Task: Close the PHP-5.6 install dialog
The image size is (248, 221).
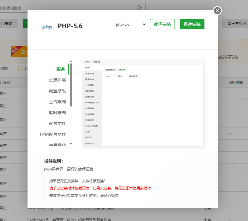Action: point(217,11)
